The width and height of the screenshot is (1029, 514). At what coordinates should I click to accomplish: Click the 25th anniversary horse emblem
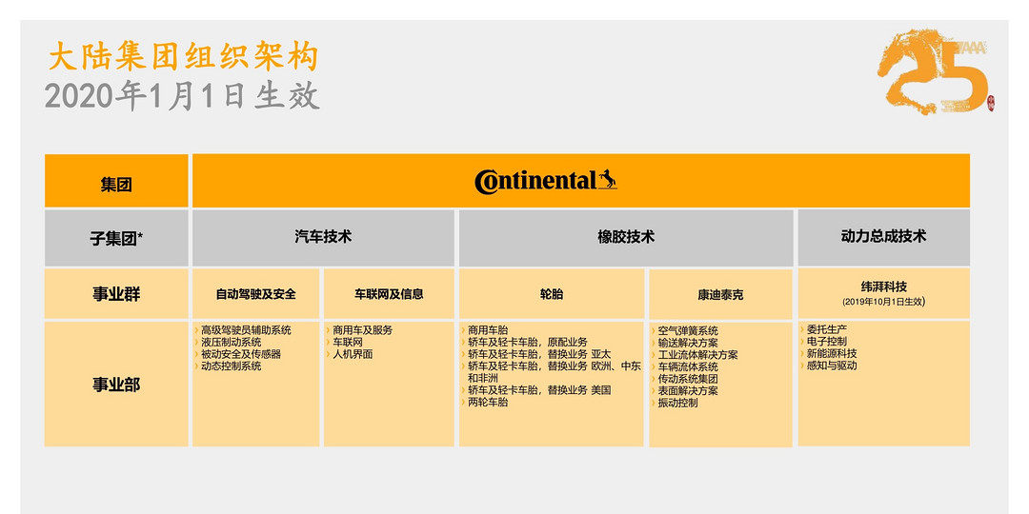point(936,71)
